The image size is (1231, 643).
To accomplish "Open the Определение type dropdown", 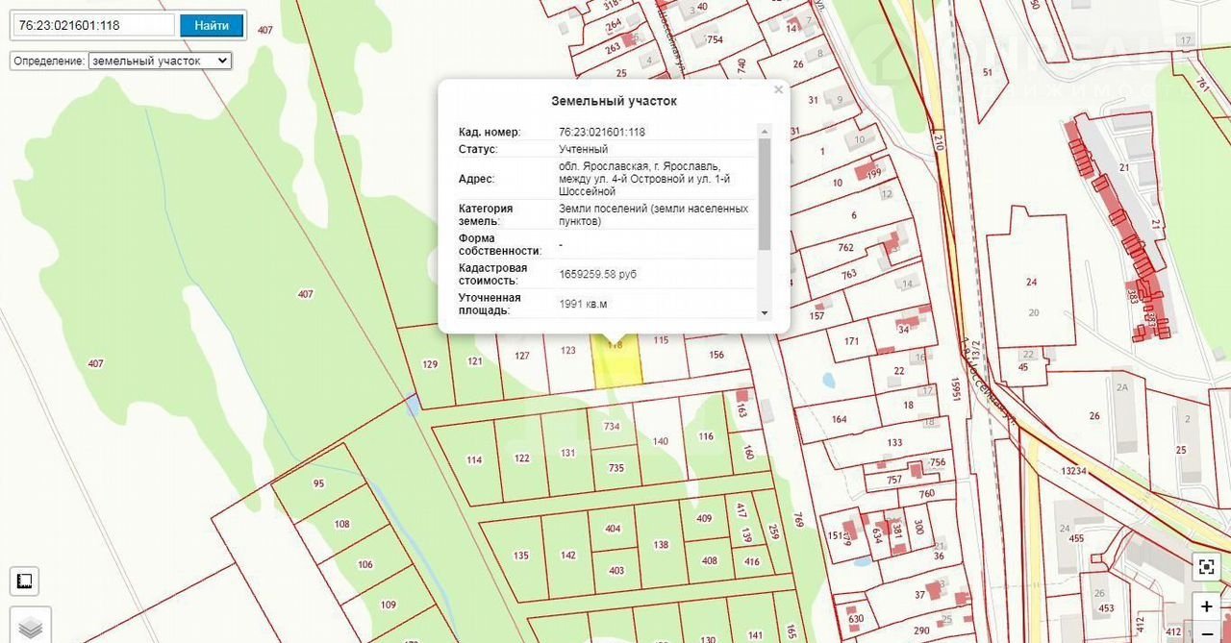I will pyautogui.click(x=160, y=61).
